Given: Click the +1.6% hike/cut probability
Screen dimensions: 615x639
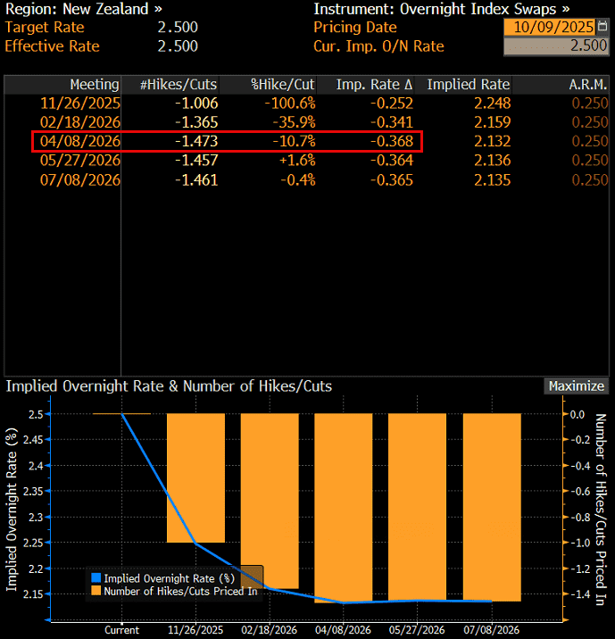Looking at the screenshot, I should click(x=297, y=161).
